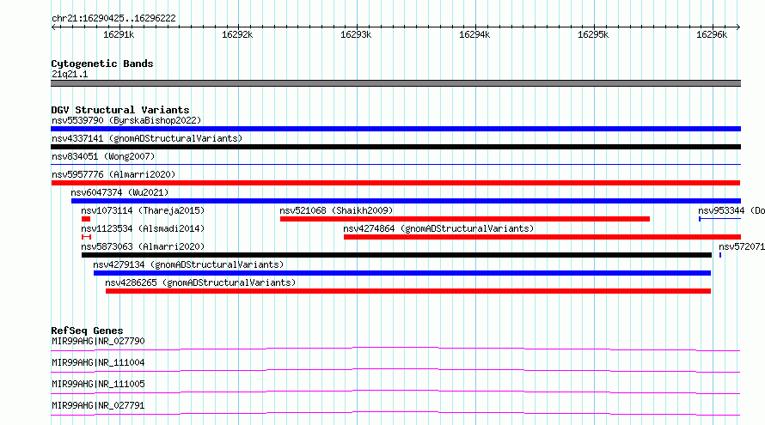This screenshot has height=425, width=765.
Task: Click the red nsv4286265 variant bar
Action: point(408,291)
